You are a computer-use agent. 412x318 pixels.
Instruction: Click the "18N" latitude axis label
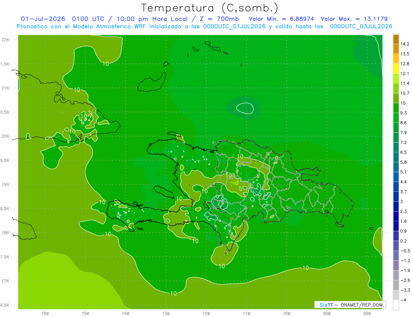pos(5,233)
